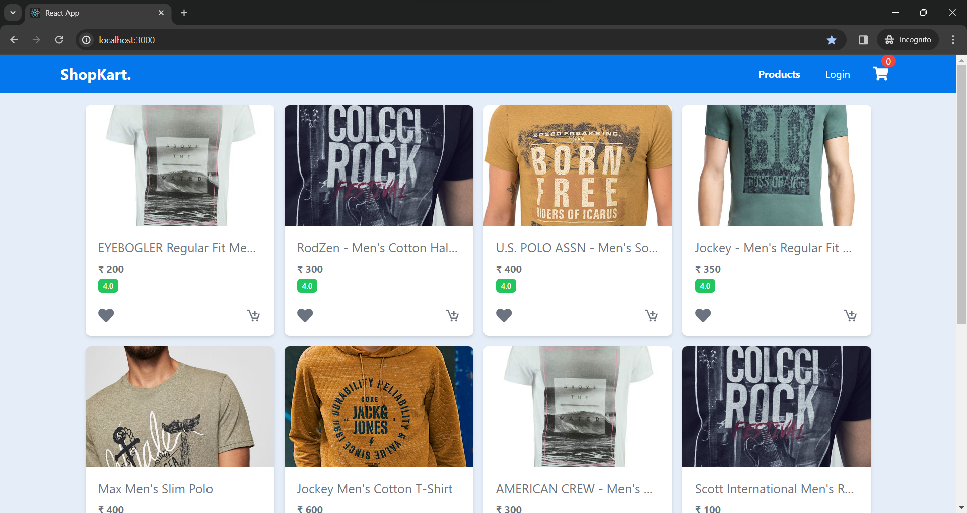The height and width of the screenshot is (513, 967).
Task: Close the React App tab
Action: pos(161,13)
